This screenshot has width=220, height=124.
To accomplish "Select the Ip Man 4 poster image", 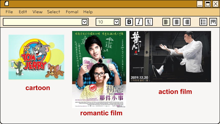I will click(x=170, y=57).
